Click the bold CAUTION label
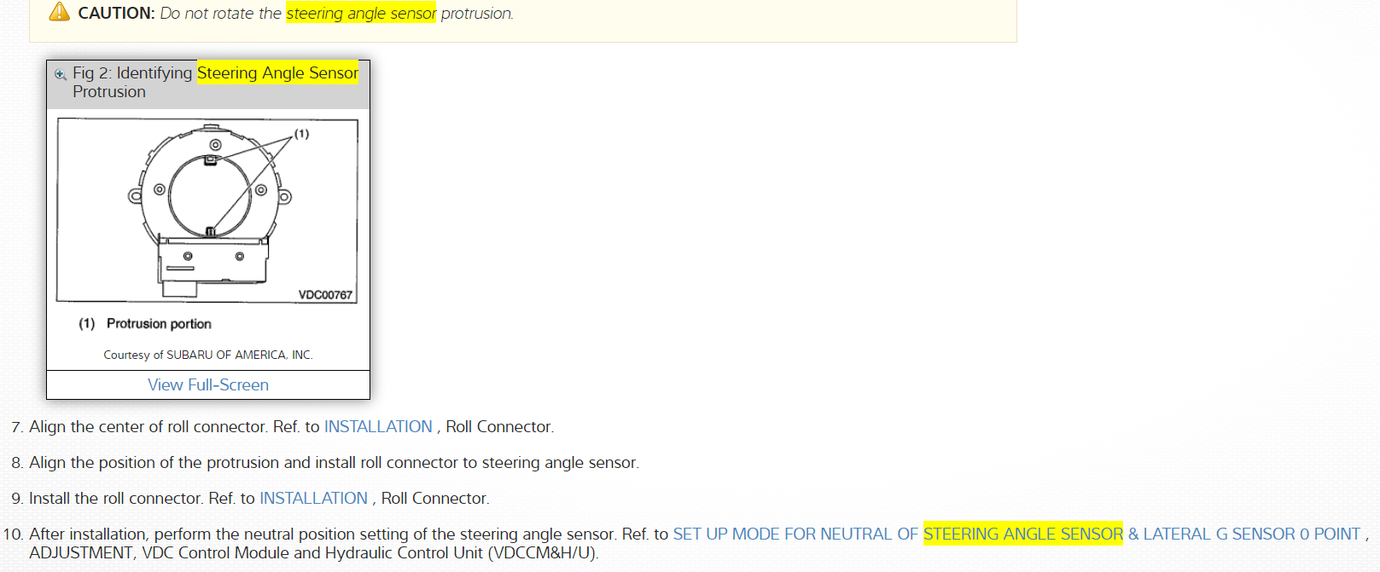The width and height of the screenshot is (1380, 572). (x=116, y=14)
